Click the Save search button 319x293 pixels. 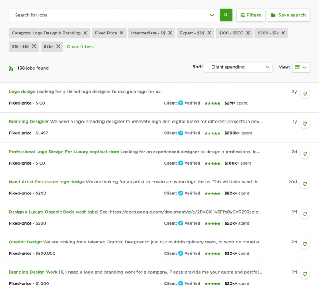[x=288, y=15]
